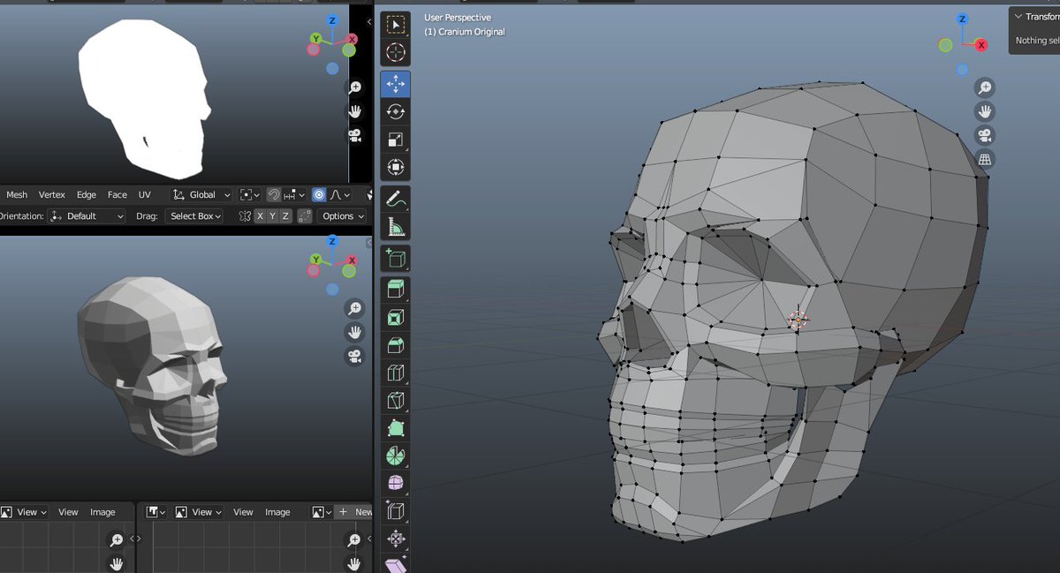The width and height of the screenshot is (1060, 573).
Task: Toggle camera view in main Cranium viewport
Action: pos(985,135)
